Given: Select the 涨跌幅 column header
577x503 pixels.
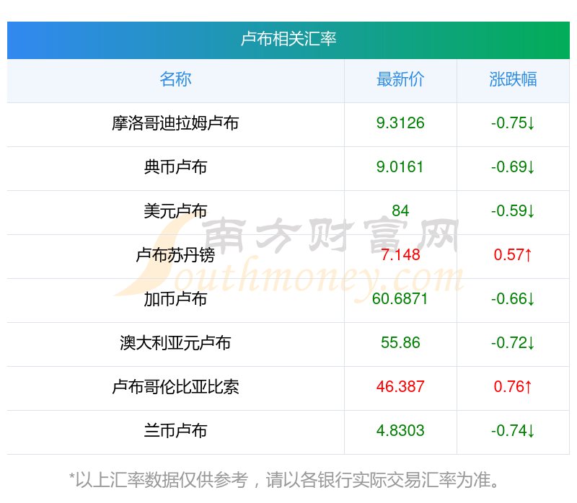Looking at the screenshot, I should tap(513, 79).
